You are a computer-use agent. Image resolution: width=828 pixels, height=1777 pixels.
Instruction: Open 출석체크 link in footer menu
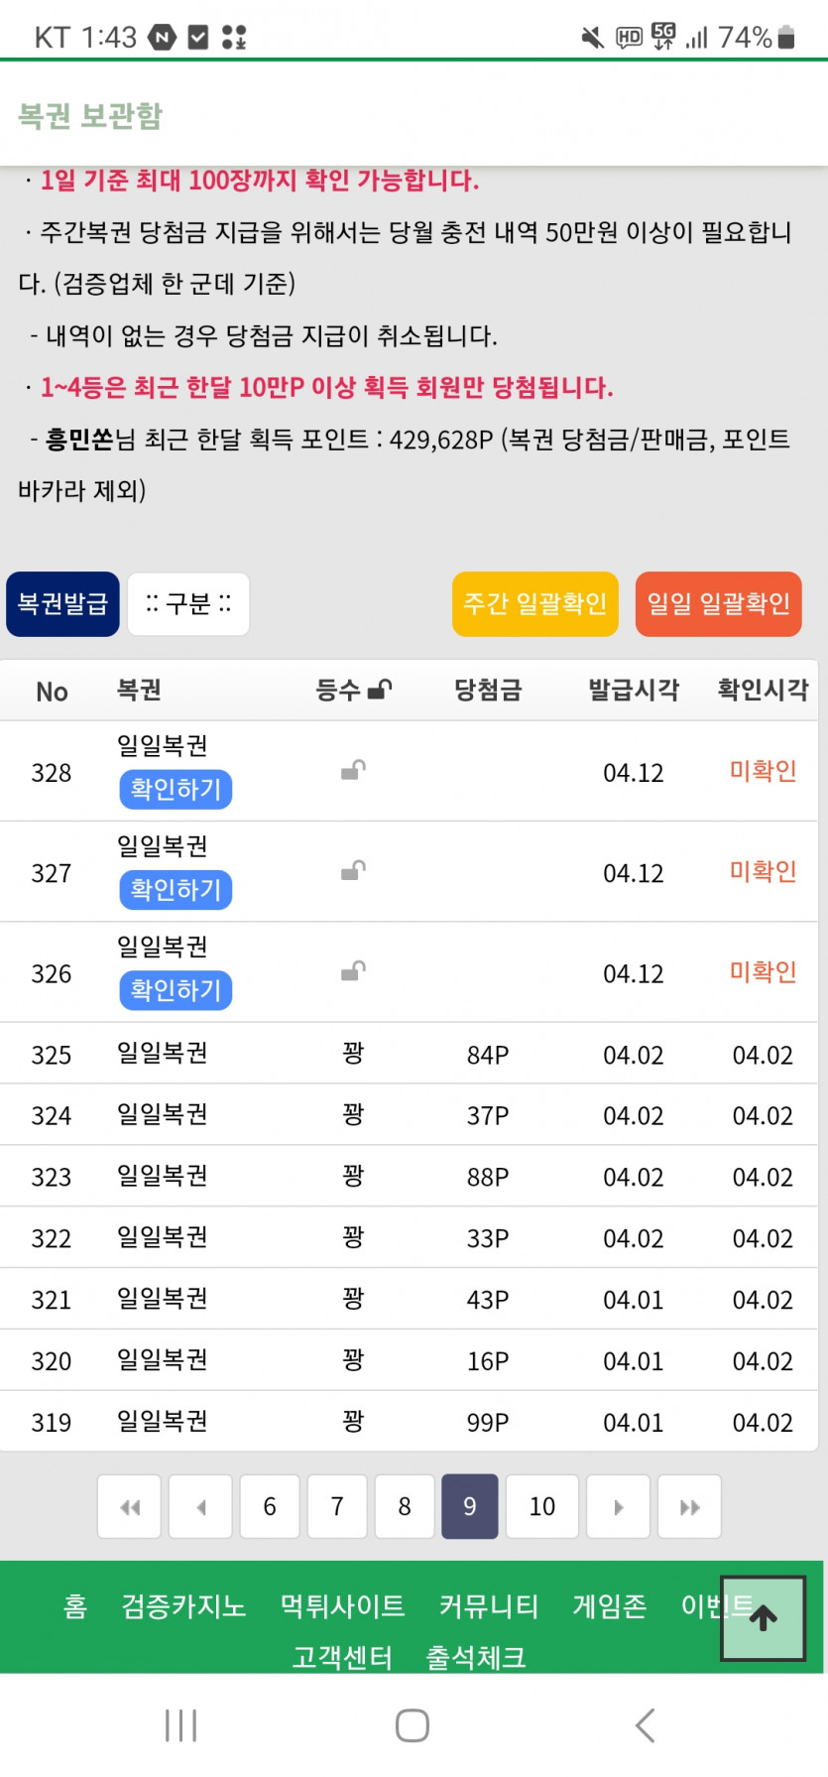point(475,1657)
